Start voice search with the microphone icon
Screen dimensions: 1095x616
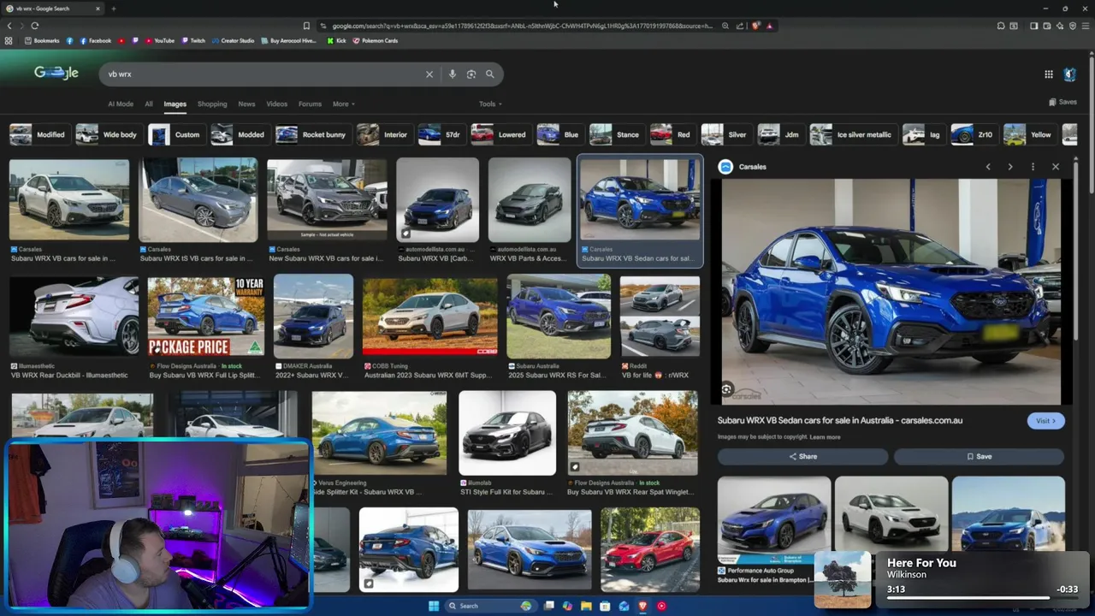click(x=453, y=74)
